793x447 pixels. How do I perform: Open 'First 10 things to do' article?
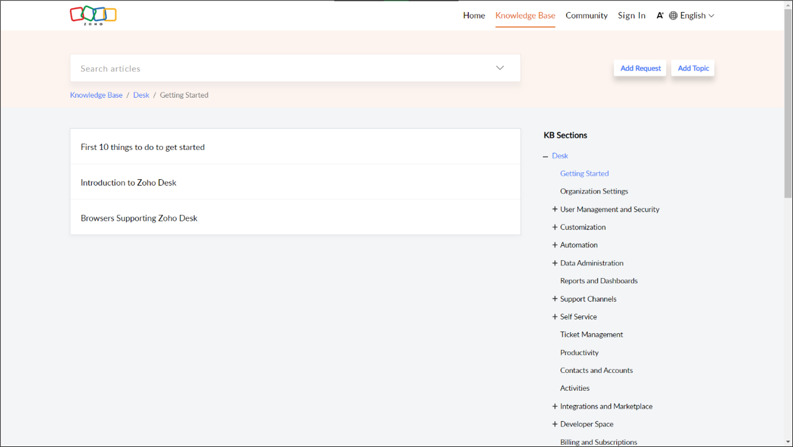[295, 147]
